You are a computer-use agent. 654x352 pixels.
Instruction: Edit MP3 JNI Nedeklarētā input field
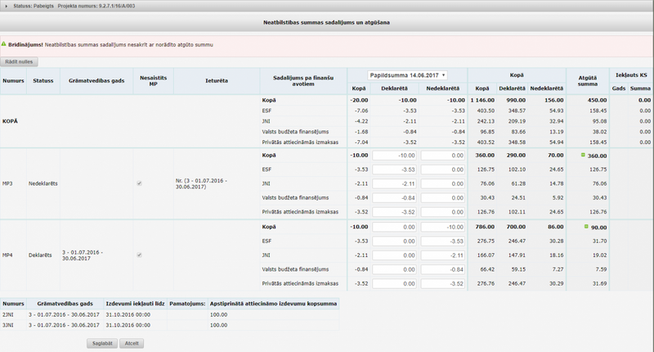pyautogui.click(x=443, y=183)
